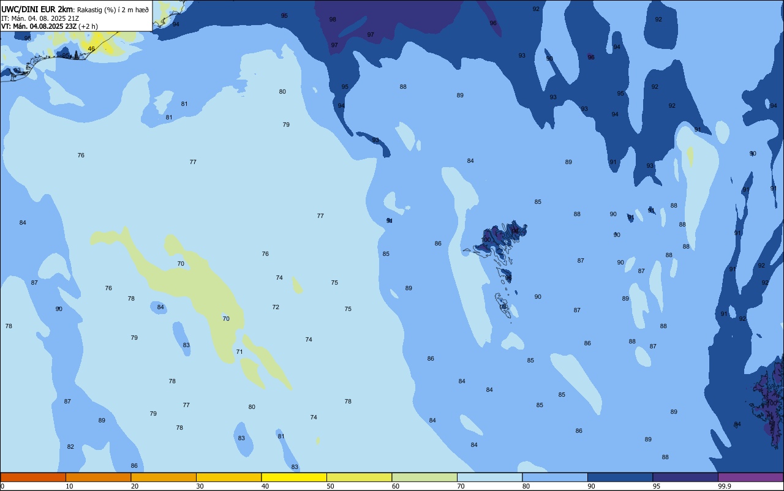This screenshot has height=491, width=784.
Task: Click the '50' legend tick label
Action: point(330,486)
